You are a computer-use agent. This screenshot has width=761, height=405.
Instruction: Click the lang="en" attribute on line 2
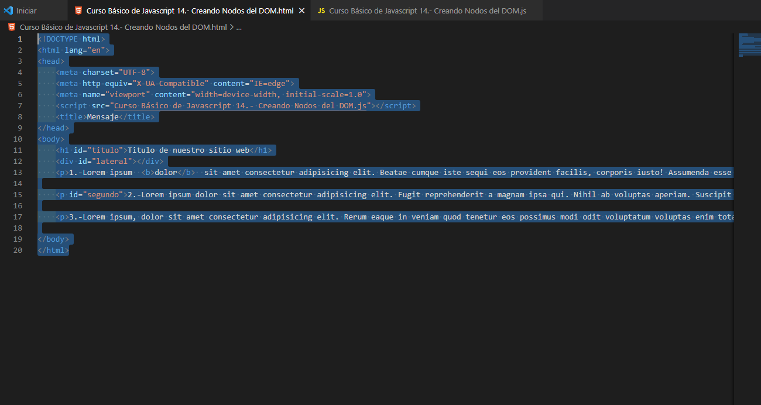pos(85,50)
